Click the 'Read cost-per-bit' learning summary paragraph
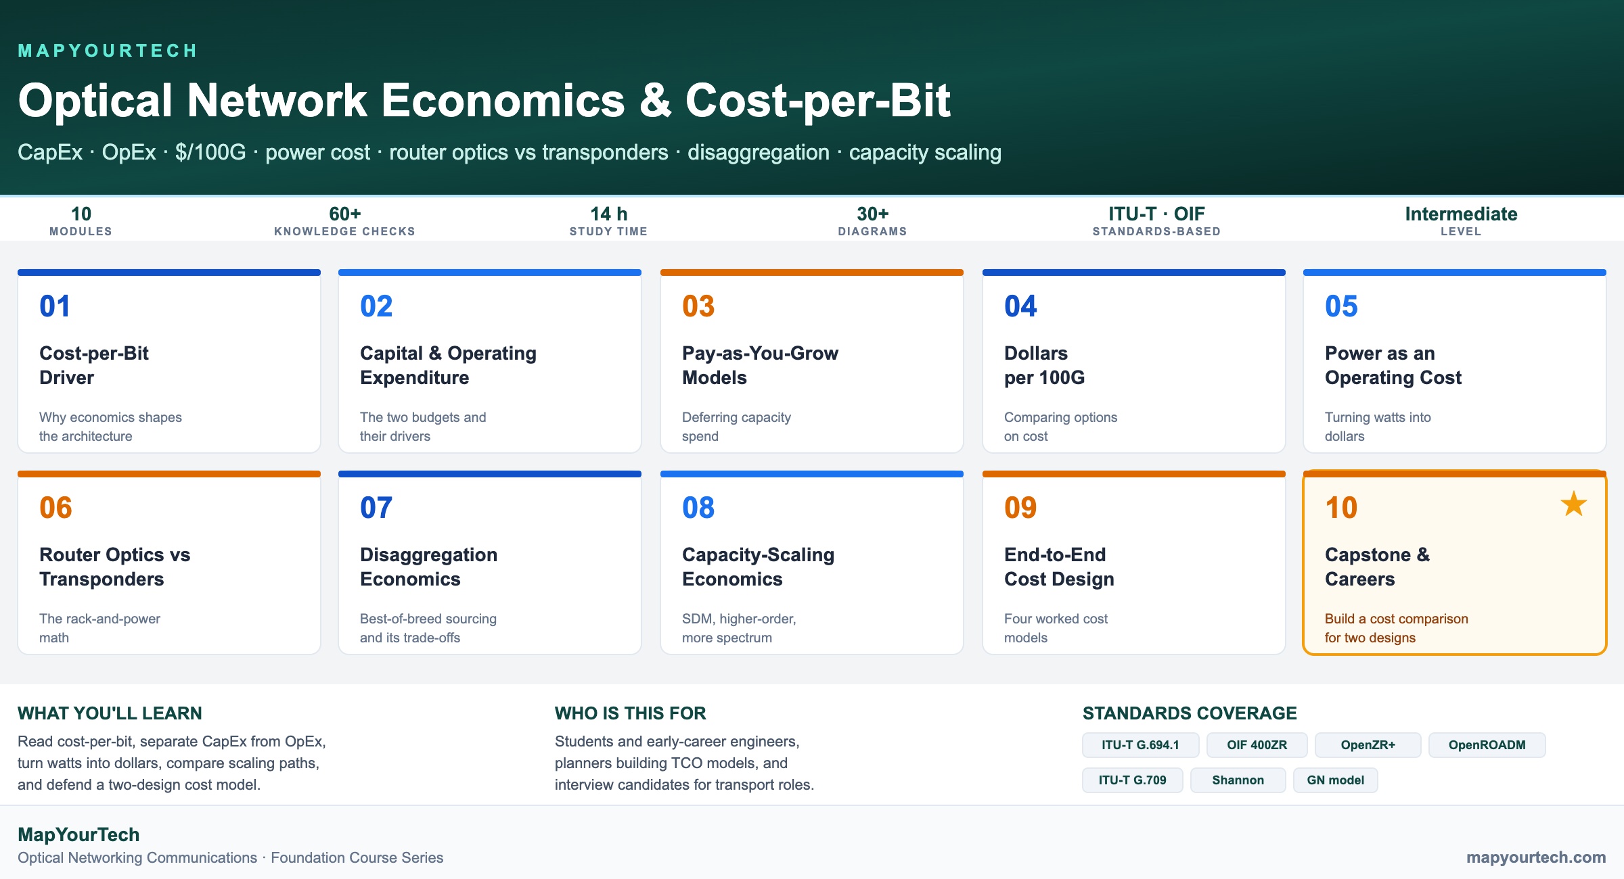The image size is (1624, 879). pyautogui.click(x=172, y=763)
